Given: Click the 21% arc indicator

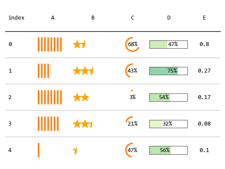Looking at the screenshot, I should (132, 122).
